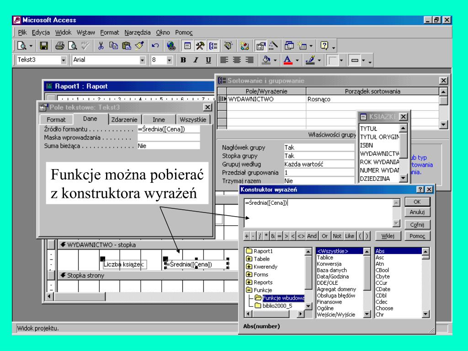The image size is (468, 351).
Task: Expand the Tabele folder in tree
Action: tap(249, 259)
